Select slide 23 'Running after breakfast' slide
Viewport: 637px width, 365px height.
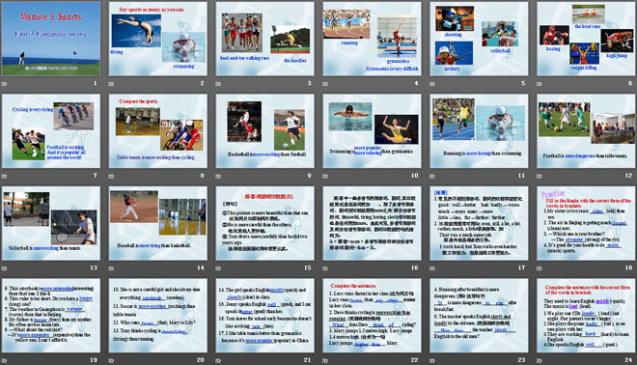click(x=479, y=316)
